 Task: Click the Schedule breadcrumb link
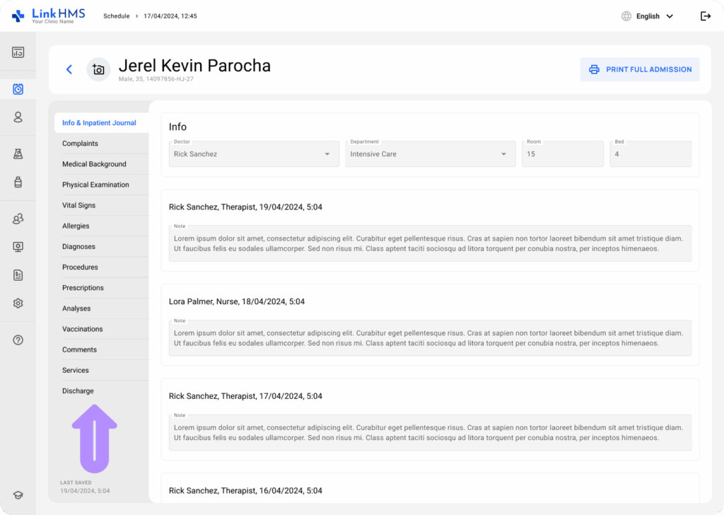pyautogui.click(x=117, y=16)
